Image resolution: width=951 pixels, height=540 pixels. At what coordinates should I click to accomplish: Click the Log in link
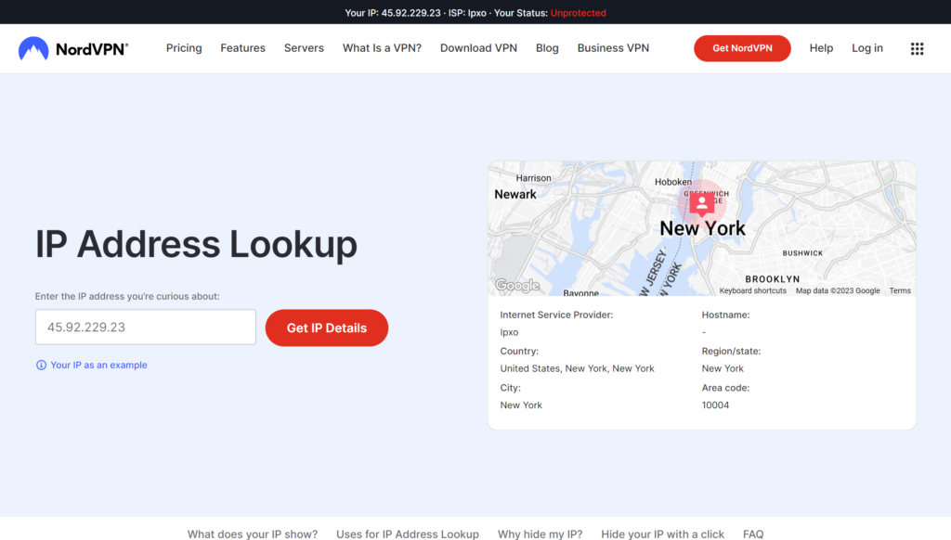pyautogui.click(x=867, y=48)
